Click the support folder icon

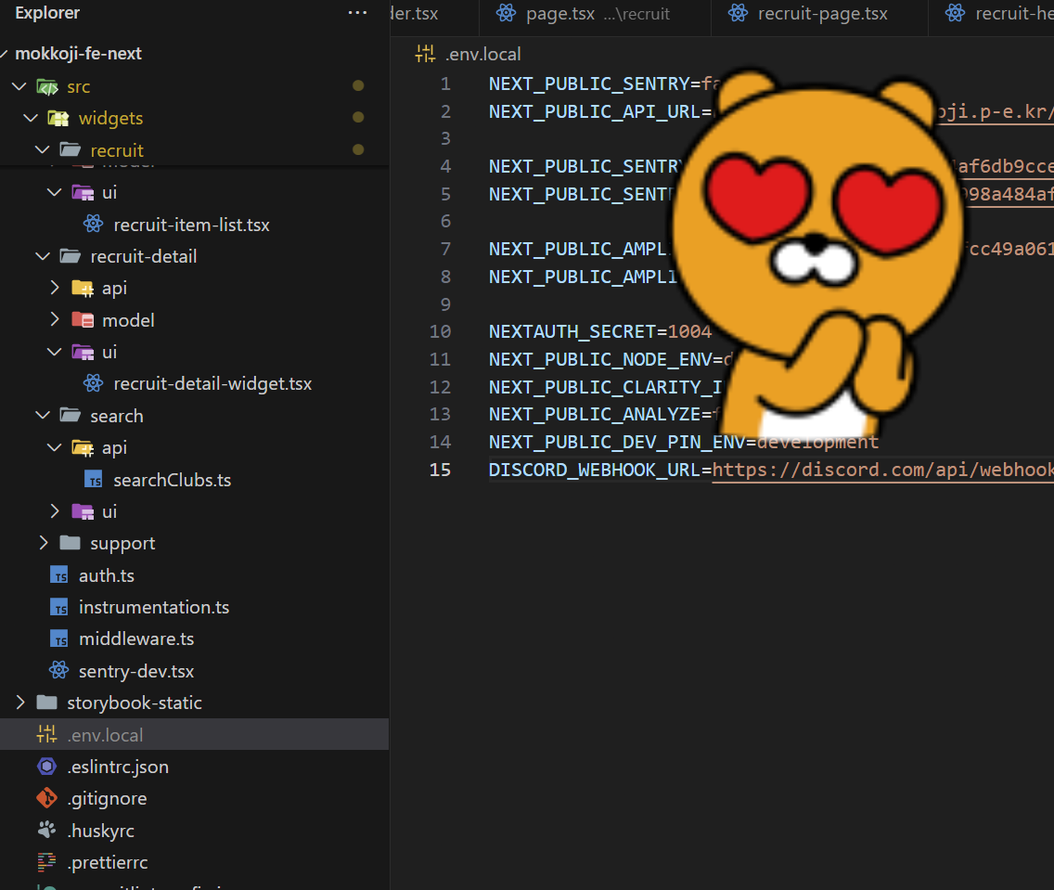coord(70,543)
